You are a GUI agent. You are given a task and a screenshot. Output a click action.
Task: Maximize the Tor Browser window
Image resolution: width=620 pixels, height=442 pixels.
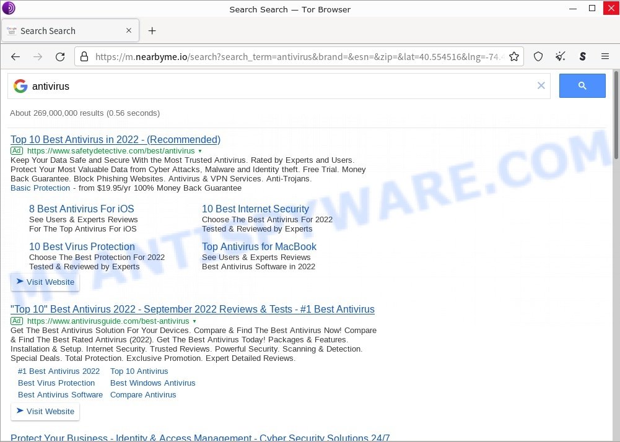(592, 8)
